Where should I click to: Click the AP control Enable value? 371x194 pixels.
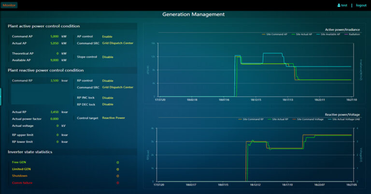pos(107,36)
